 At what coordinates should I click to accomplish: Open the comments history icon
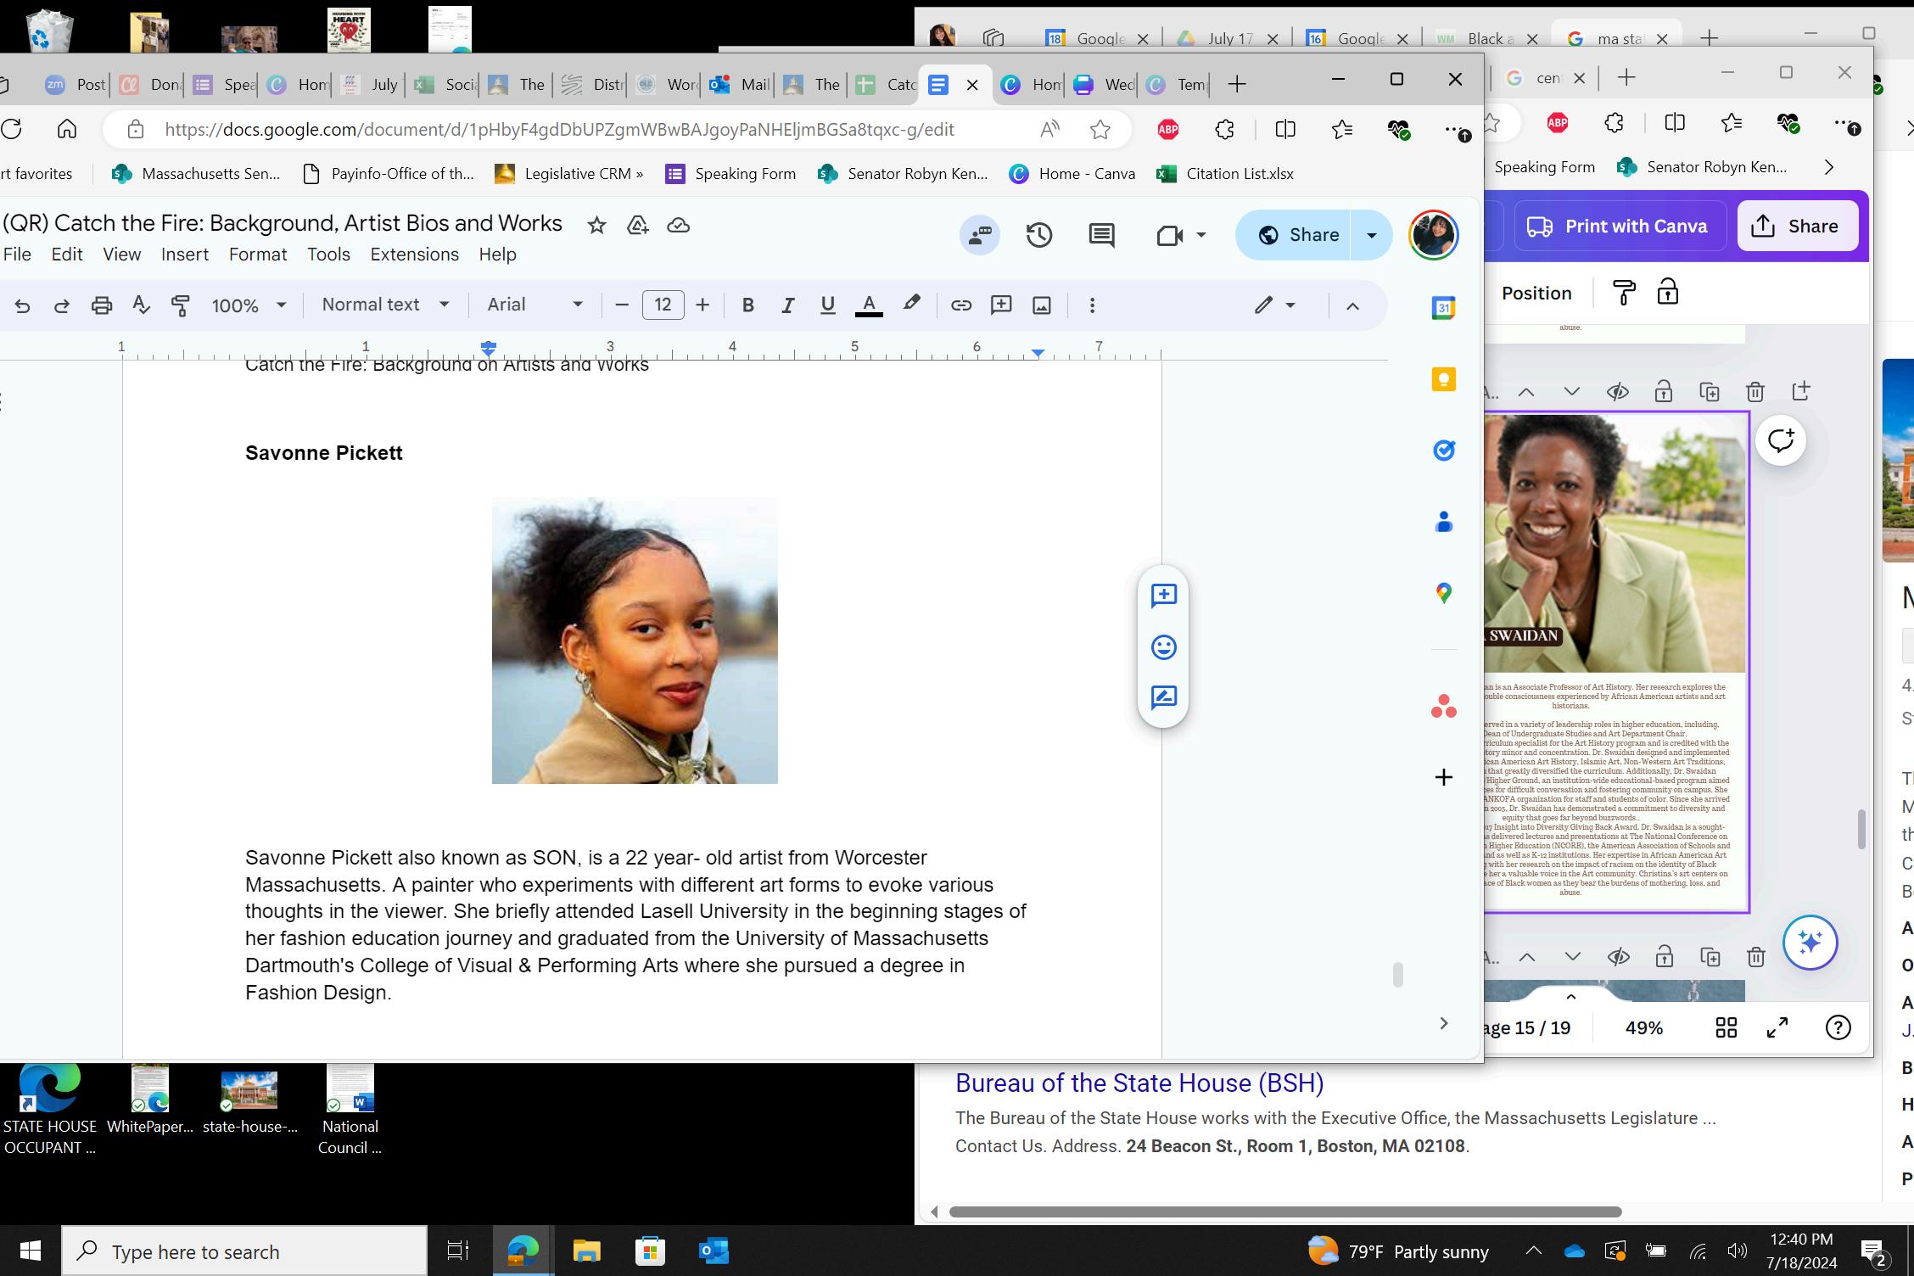(x=1101, y=235)
